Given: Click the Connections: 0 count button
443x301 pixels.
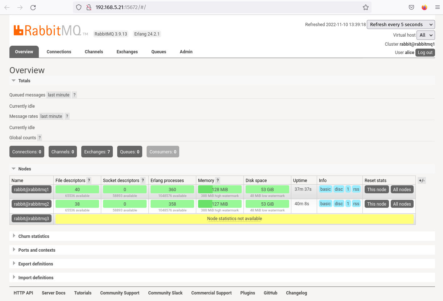Looking at the screenshot, I should (x=27, y=152).
